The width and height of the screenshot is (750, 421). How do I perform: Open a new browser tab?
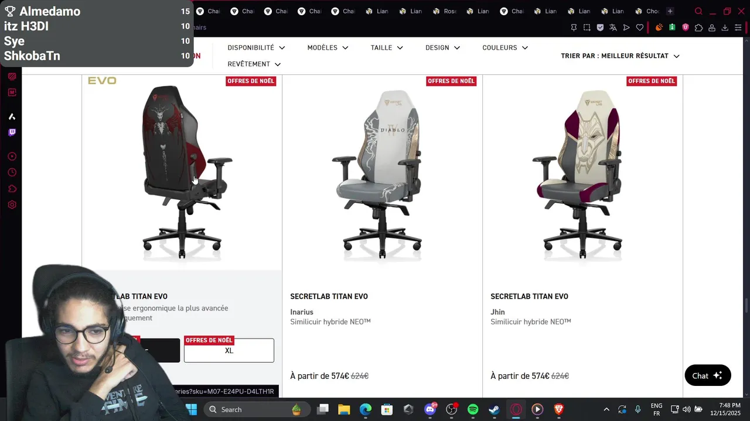coord(670,11)
